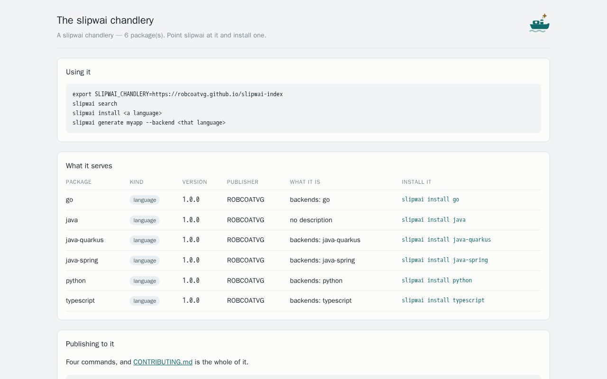Click the language badge in the go row
607x379 pixels.
(145, 200)
